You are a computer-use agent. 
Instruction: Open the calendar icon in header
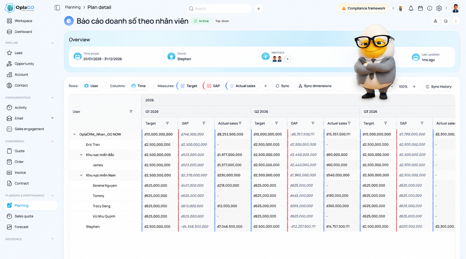[x=420, y=8]
